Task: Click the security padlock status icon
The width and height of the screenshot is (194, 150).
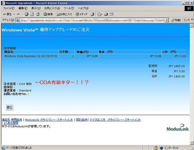Action: [x=156, y=148]
